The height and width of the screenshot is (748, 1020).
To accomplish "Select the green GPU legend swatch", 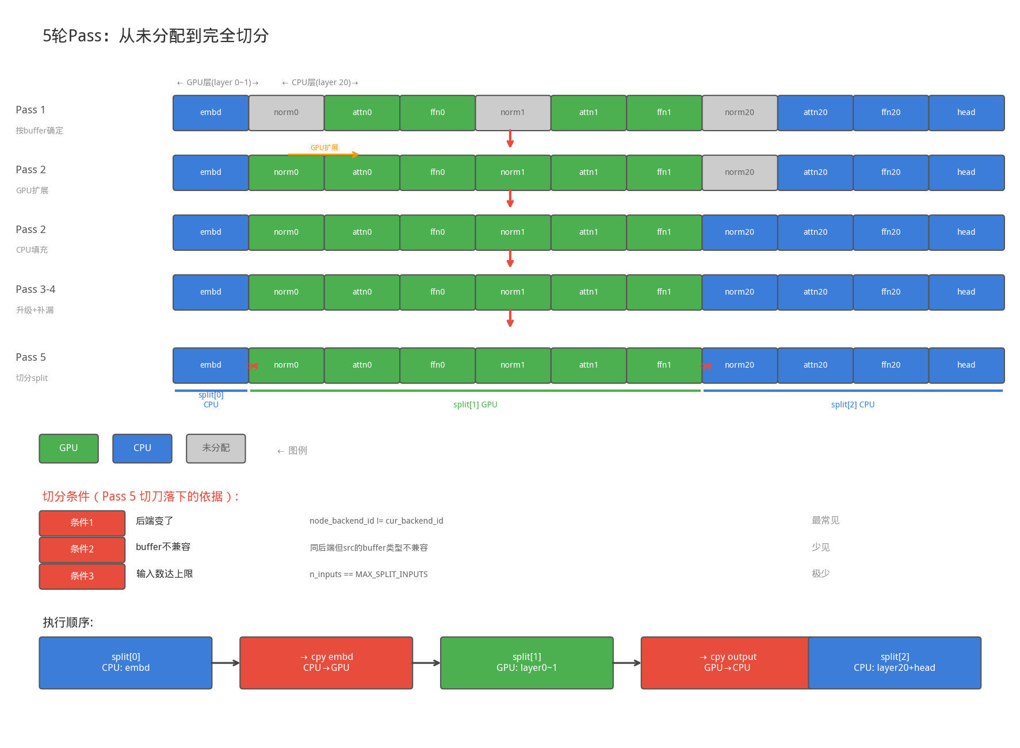I will pos(68,448).
